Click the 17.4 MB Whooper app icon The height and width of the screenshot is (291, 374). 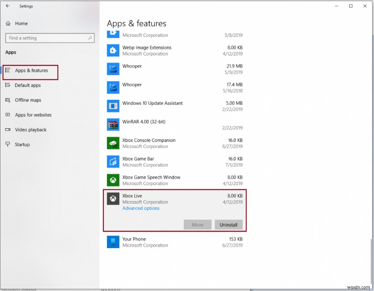(x=113, y=87)
